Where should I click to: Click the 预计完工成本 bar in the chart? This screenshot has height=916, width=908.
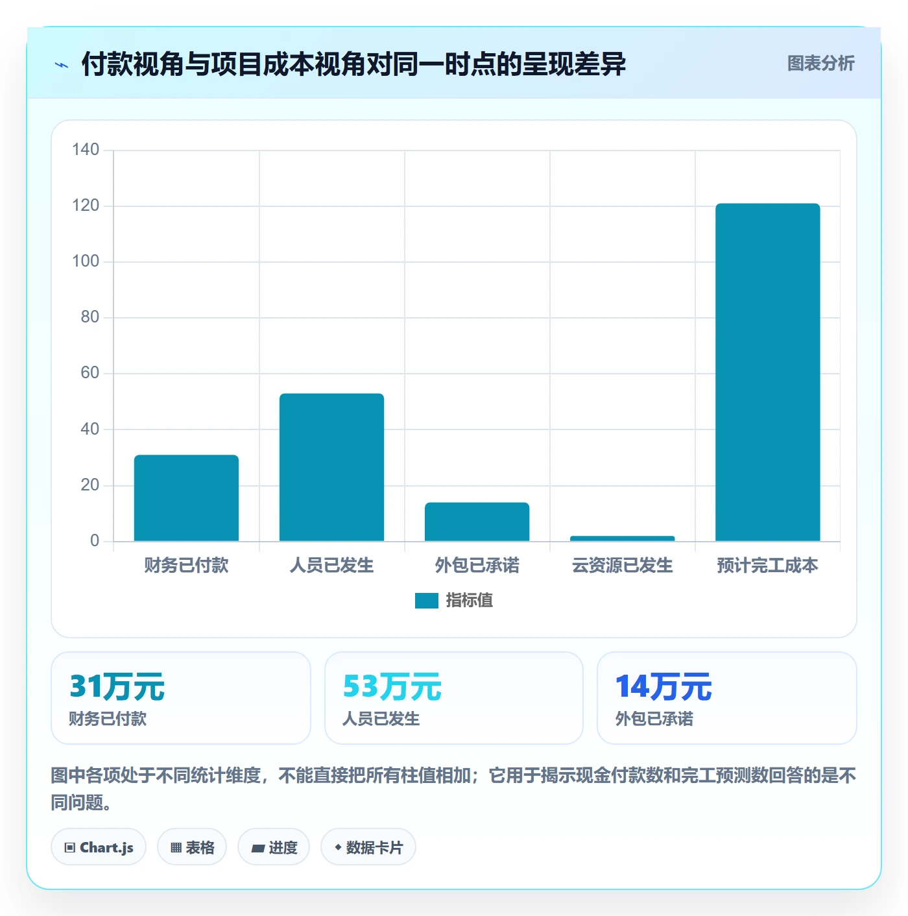click(x=767, y=372)
